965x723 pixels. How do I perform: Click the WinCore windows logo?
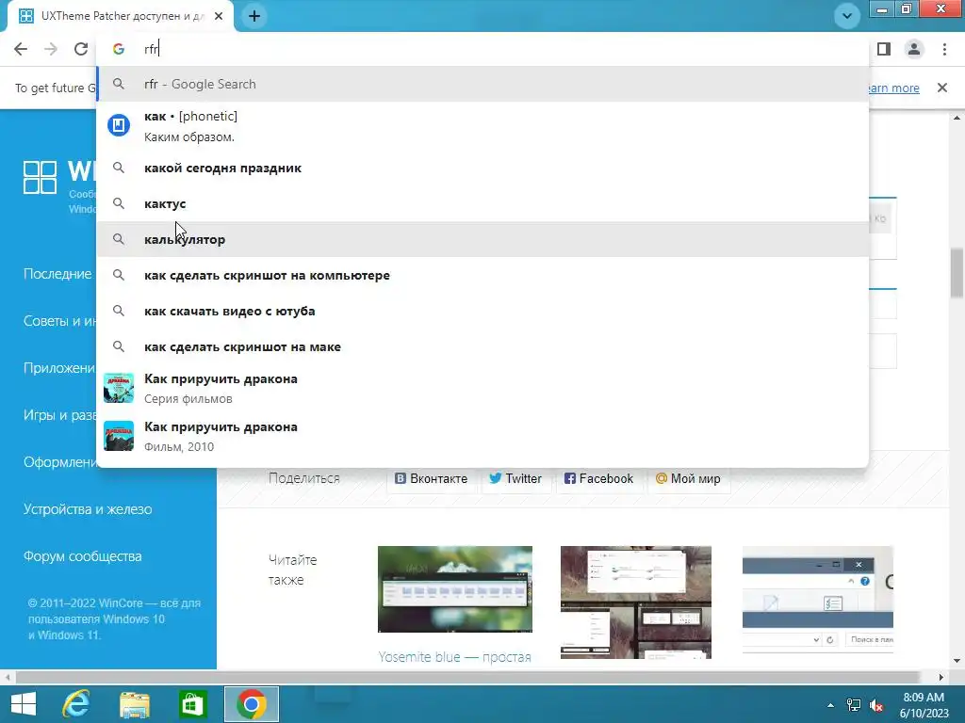coord(40,178)
